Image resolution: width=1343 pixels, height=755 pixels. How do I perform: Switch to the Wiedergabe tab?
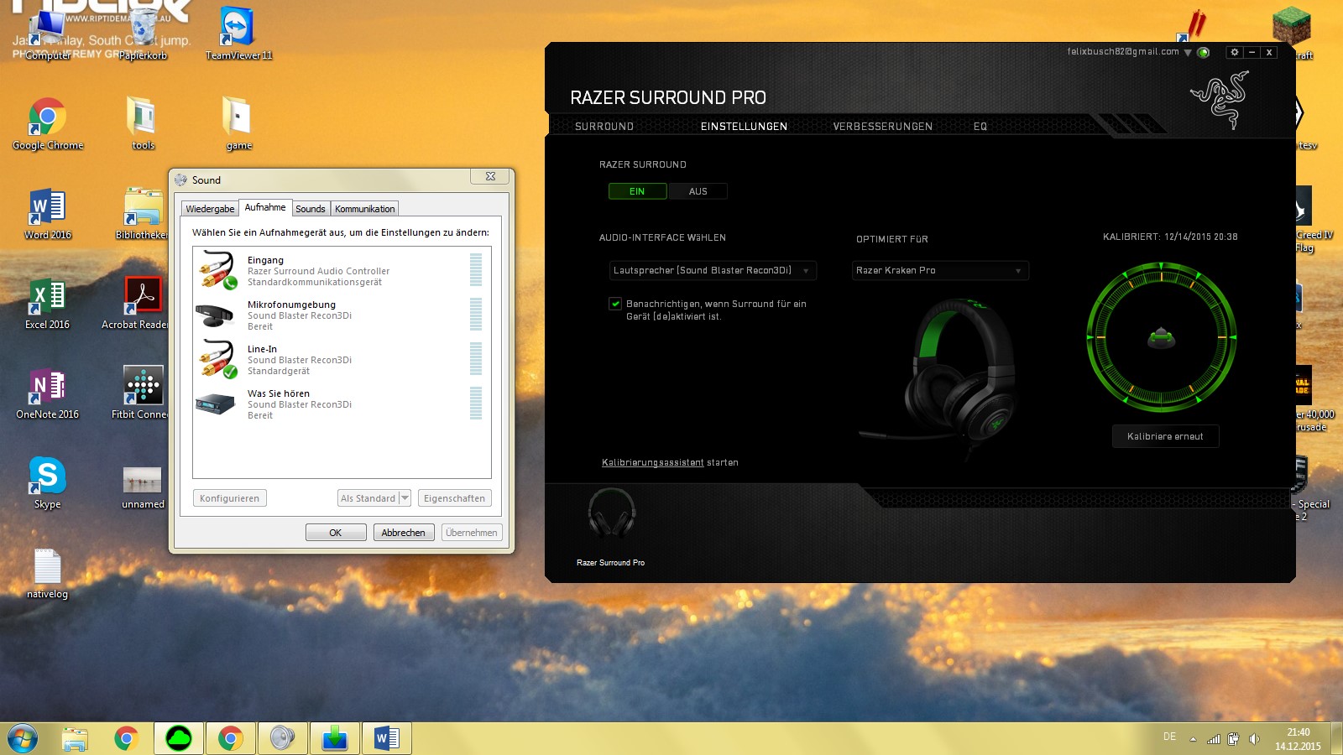pyautogui.click(x=210, y=209)
